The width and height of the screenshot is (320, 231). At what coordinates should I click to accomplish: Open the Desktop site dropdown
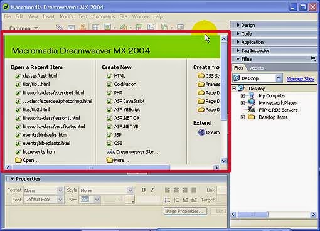coord(279,78)
